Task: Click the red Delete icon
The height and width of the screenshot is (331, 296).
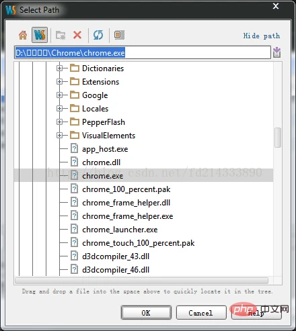Action: pyautogui.click(x=77, y=35)
